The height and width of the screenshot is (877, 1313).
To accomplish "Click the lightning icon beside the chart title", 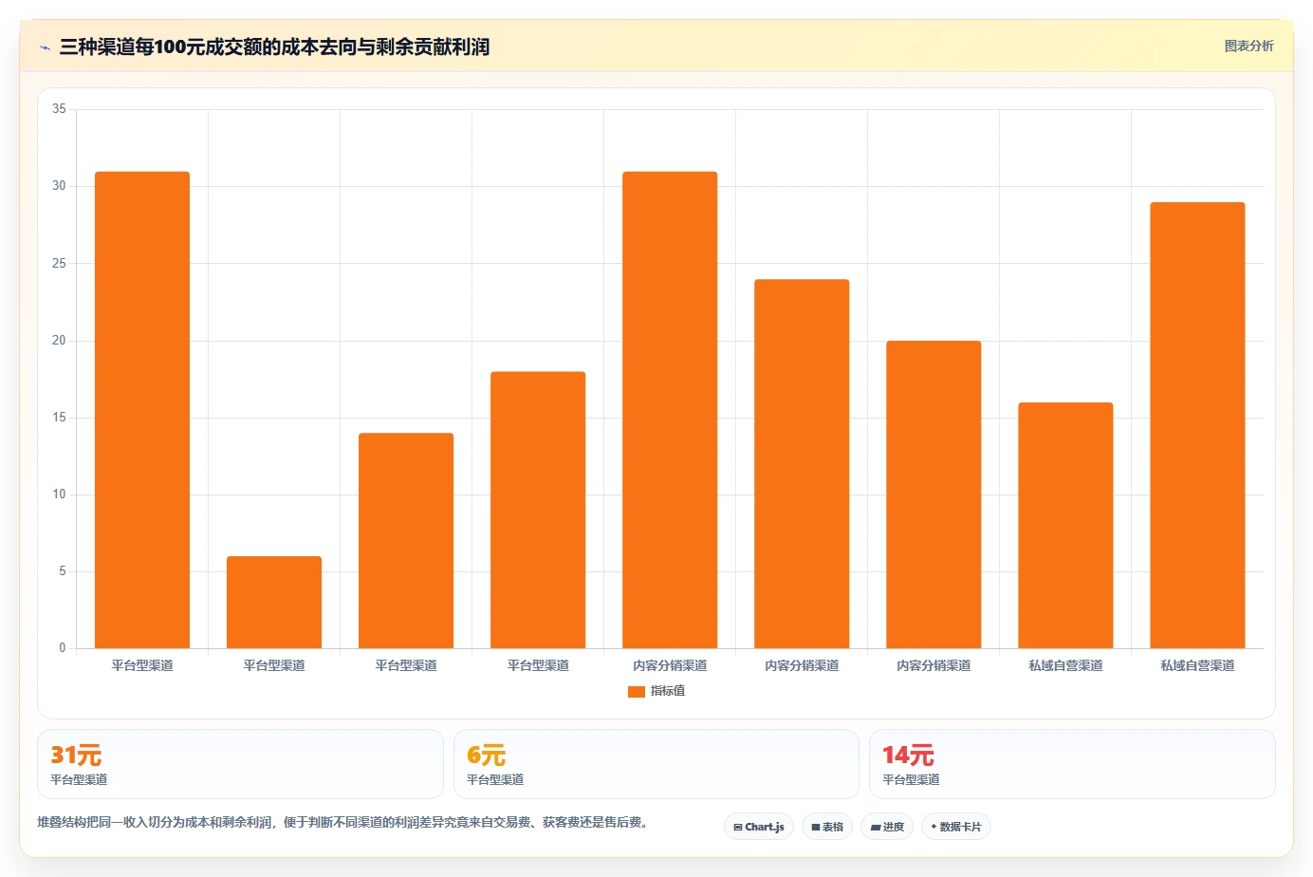I will pos(45,47).
